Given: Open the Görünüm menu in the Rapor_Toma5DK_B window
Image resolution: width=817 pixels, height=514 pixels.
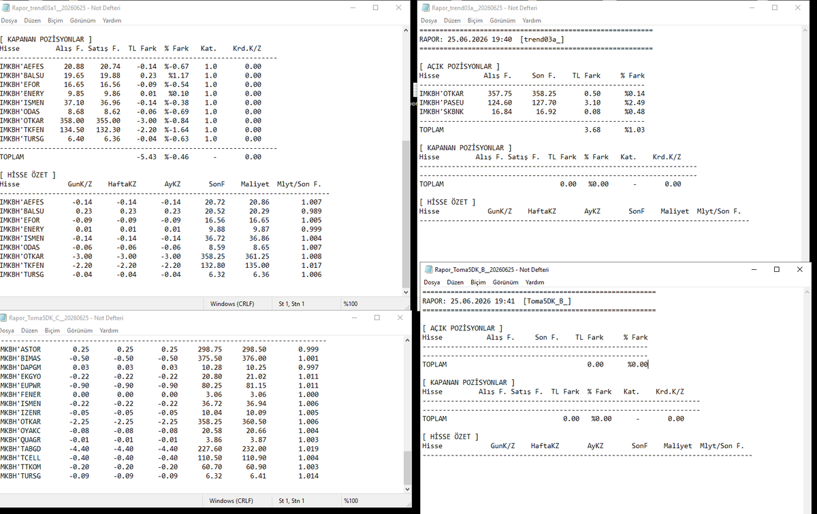Looking at the screenshot, I should (x=506, y=282).
